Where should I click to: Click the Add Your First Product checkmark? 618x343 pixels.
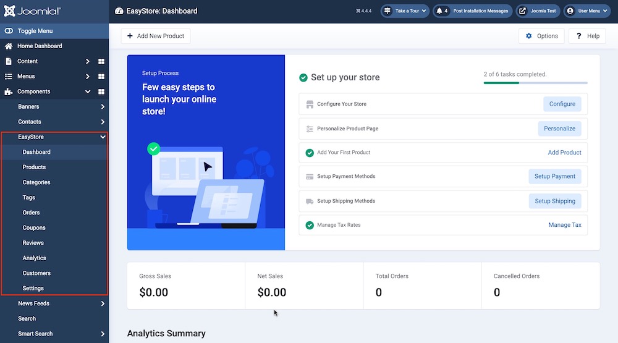310,153
